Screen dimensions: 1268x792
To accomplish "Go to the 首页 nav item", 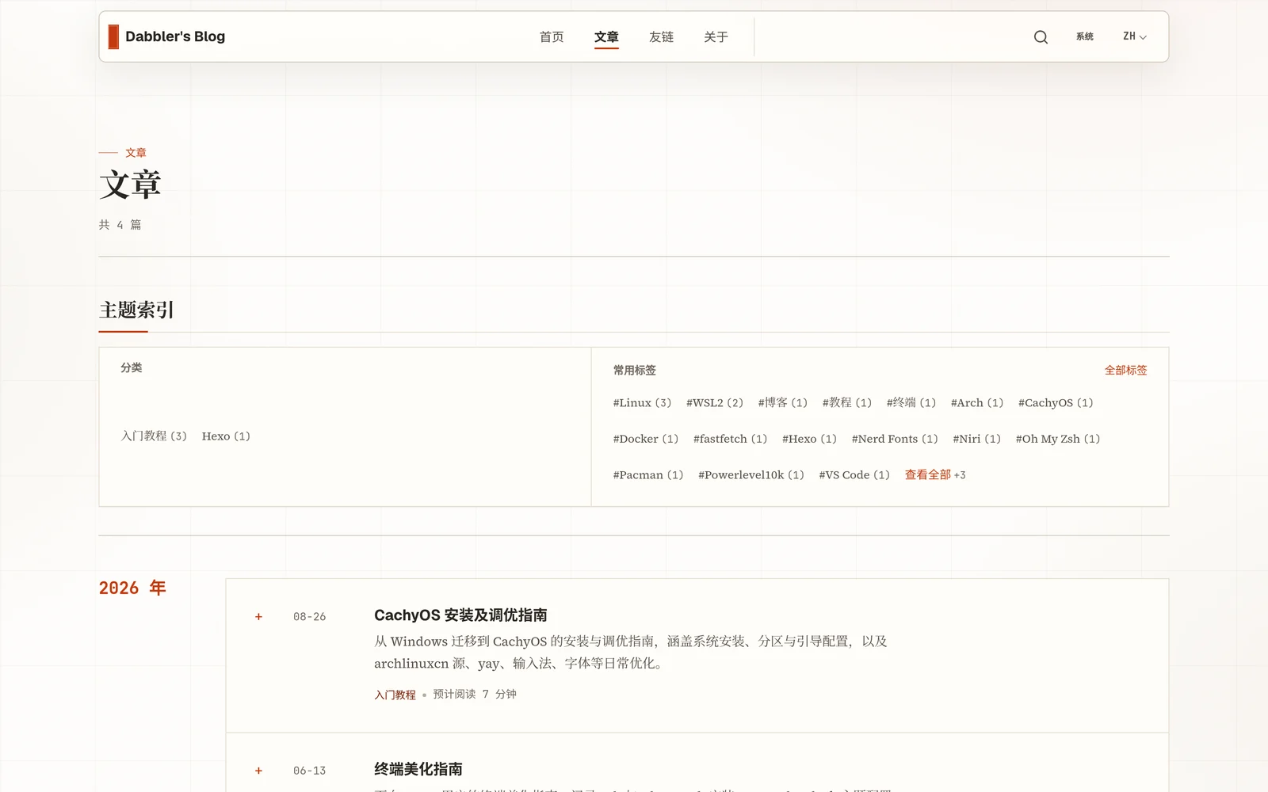I will (552, 36).
